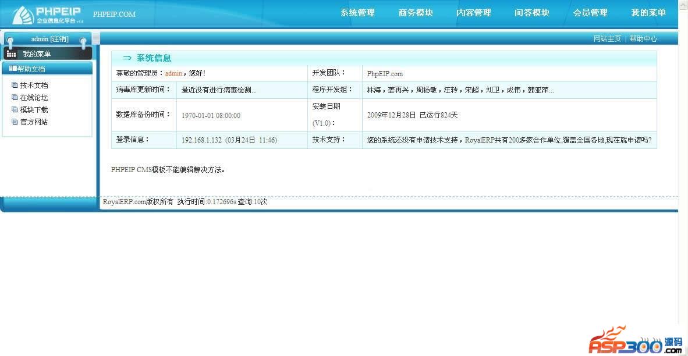Open 模块下载 in the sidebar
Screen dimensions: 688x356
[x=34, y=109]
